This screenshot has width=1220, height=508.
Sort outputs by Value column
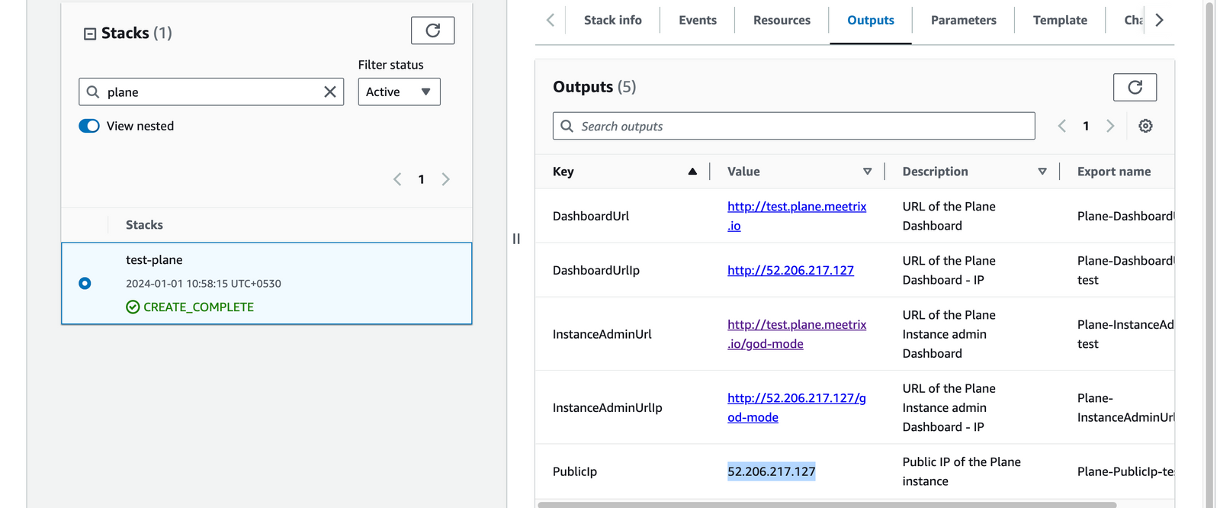(867, 172)
